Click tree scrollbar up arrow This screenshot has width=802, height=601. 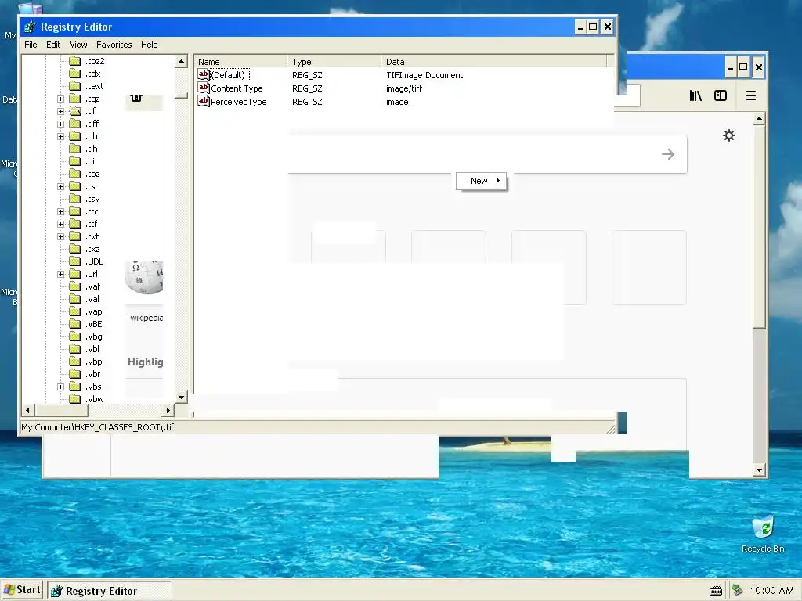coord(181,61)
